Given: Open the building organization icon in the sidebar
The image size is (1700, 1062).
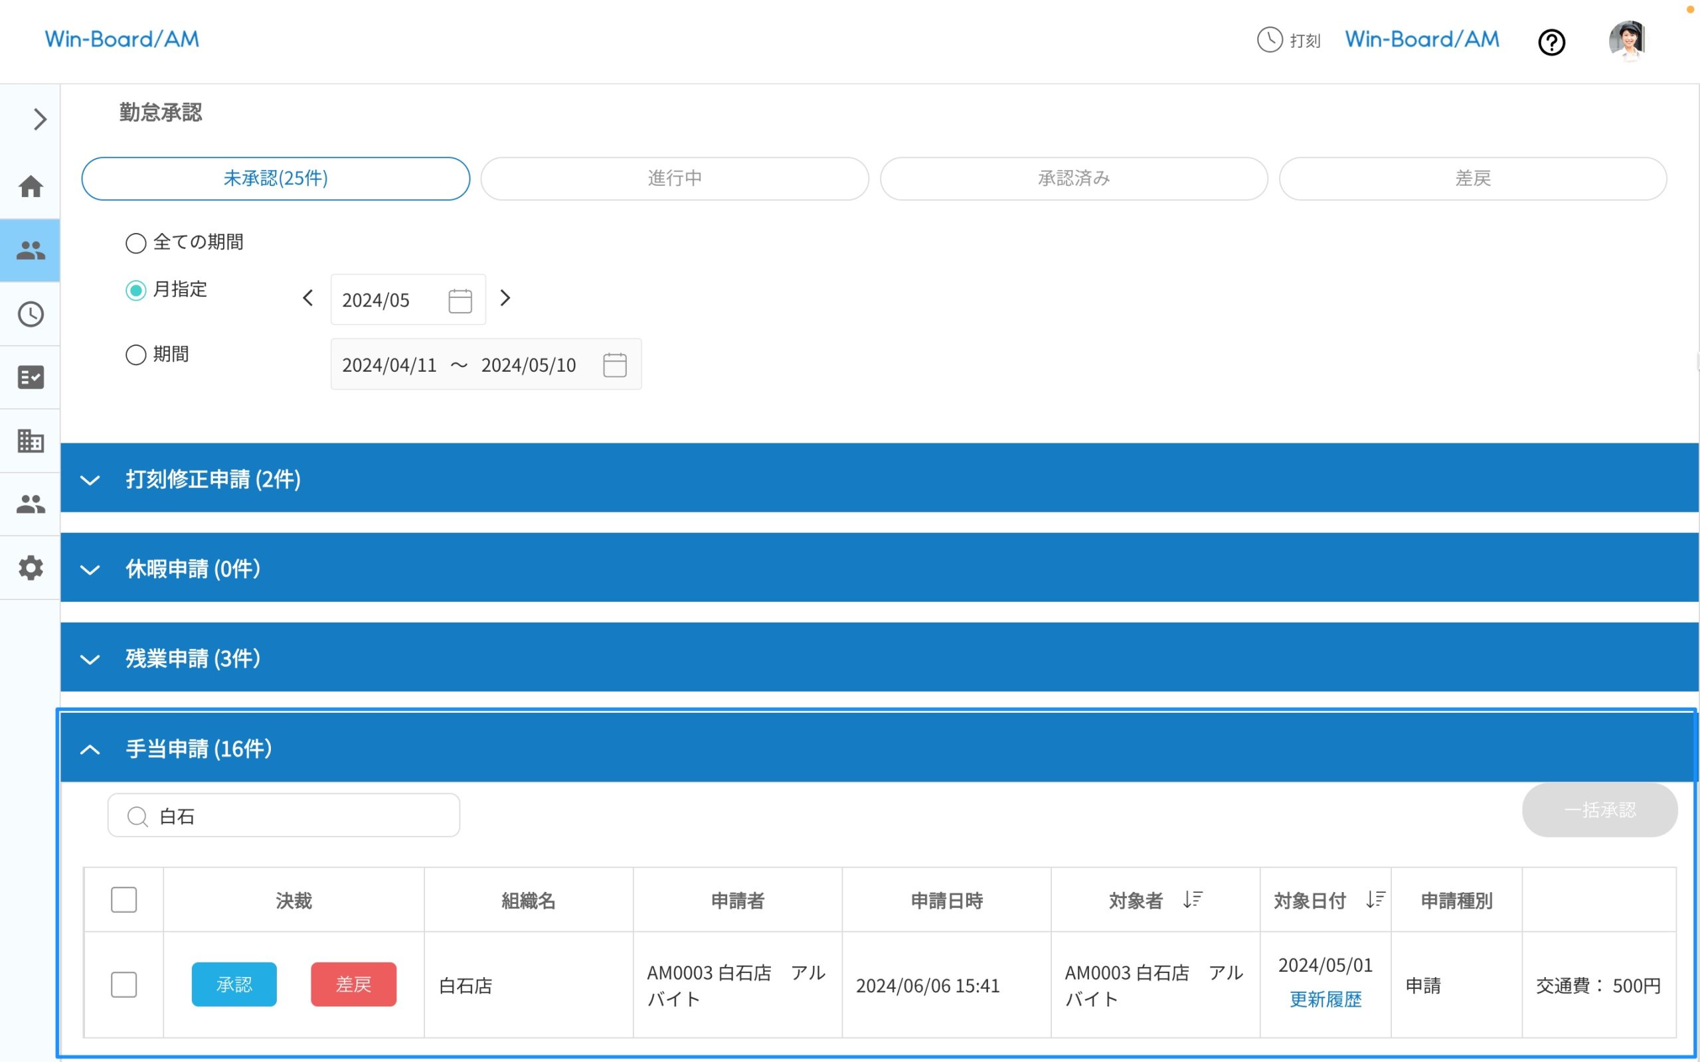Looking at the screenshot, I should point(30,441).
